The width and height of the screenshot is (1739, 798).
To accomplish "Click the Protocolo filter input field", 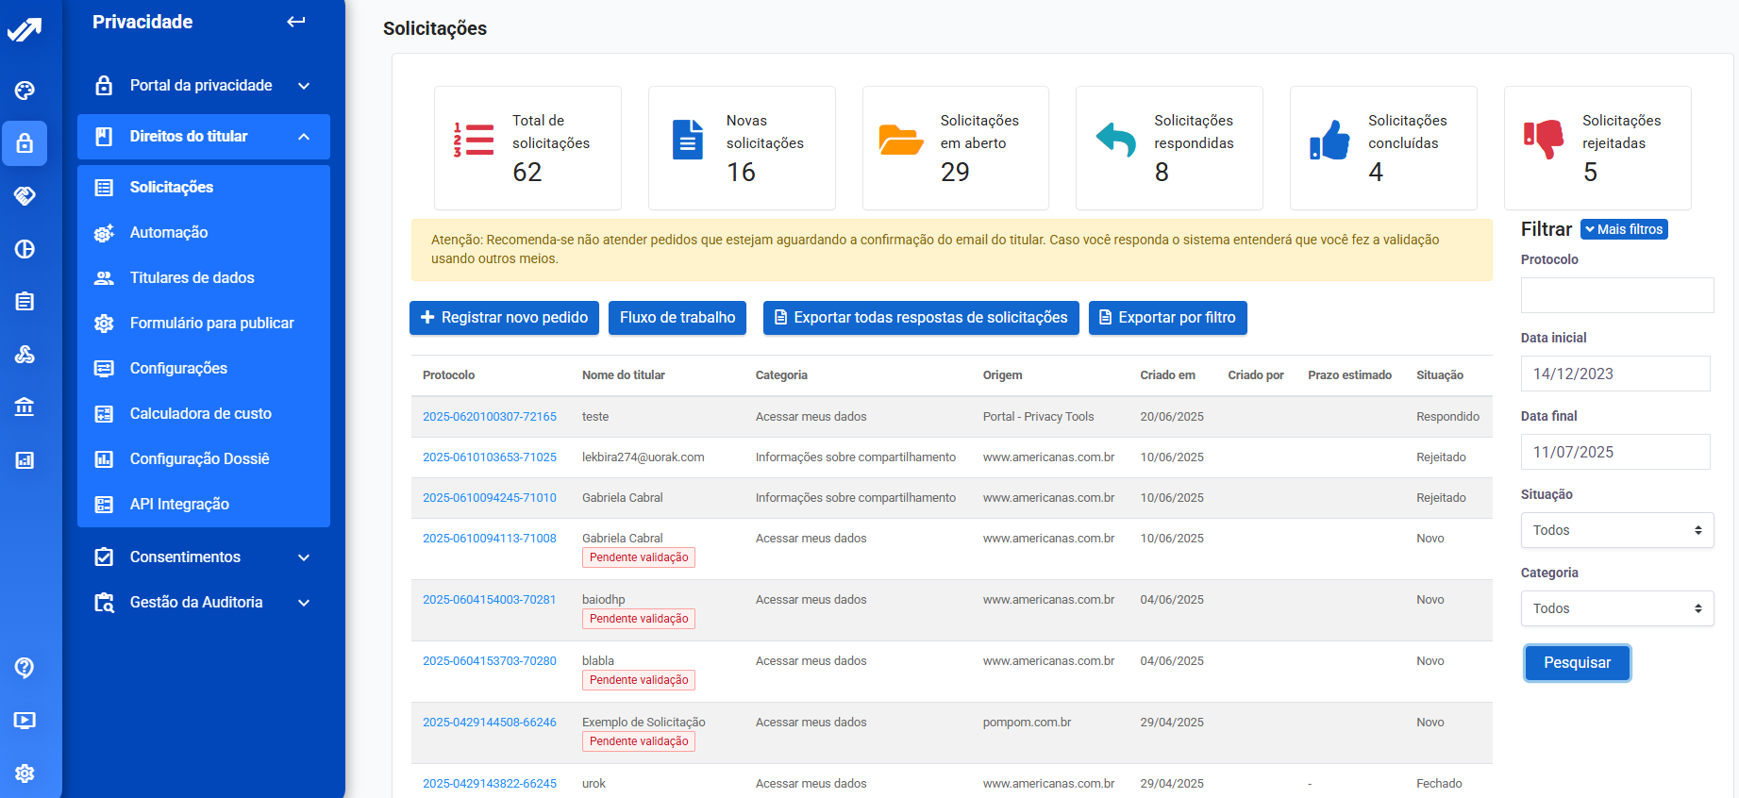I will [1616, 295].
